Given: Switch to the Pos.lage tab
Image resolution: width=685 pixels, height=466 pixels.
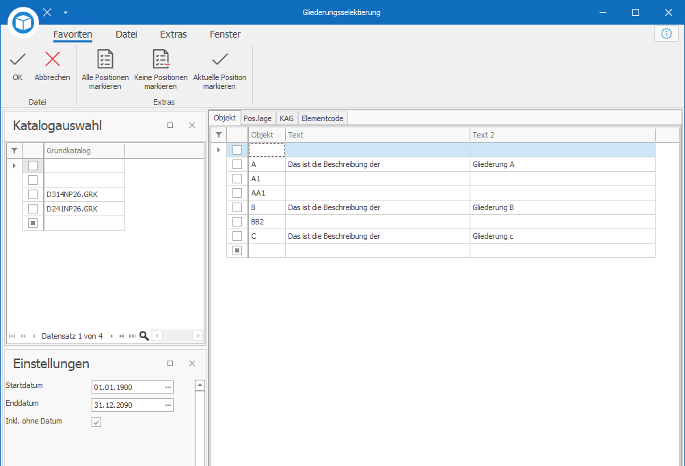Looking at the screenshot, I should [258, 118].
